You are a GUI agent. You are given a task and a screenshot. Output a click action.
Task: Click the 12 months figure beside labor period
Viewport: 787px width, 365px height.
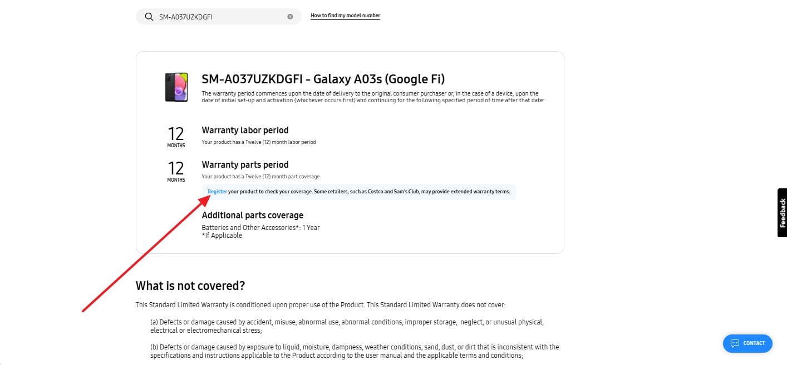click(176, 137)
